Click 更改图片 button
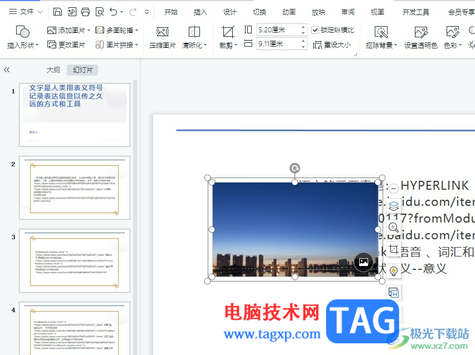Viewport: 475px width, 355px height. [x=66, y=45]
